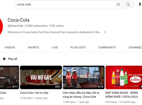The image size is (142, 105).
Task: Click the 91M views 10 months ago text
Action: [120, 102]
